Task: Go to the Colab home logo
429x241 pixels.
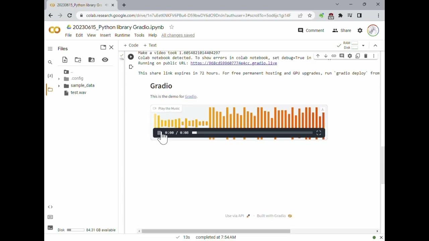Action: click(x=55, y=30)
